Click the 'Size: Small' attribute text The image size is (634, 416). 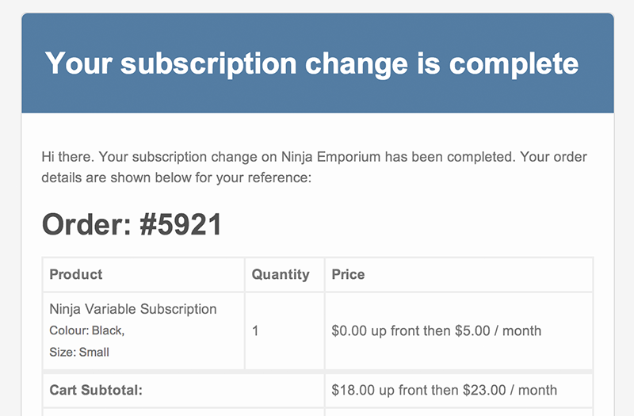coord(79,352)
